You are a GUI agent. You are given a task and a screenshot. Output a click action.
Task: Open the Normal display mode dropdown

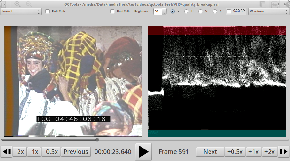point(21,12)
